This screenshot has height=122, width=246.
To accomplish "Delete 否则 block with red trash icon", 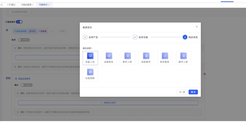I will 205,74.
